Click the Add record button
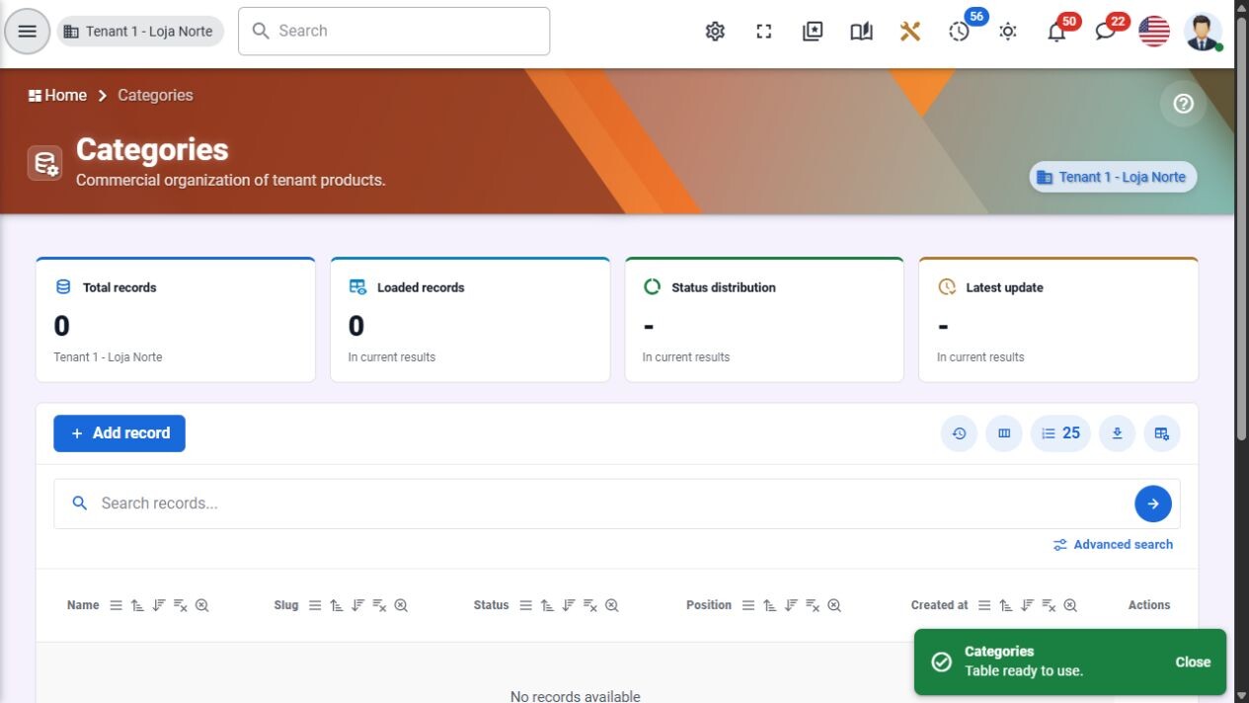Screen dimensions: 1249x703 pyautogui.click(x=119, y=433)
